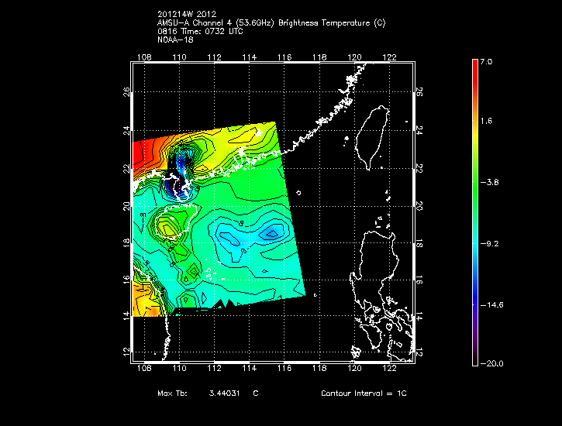Click latitude label '12' on right axis
Screen dimensions: 562x426
[419, 352]
